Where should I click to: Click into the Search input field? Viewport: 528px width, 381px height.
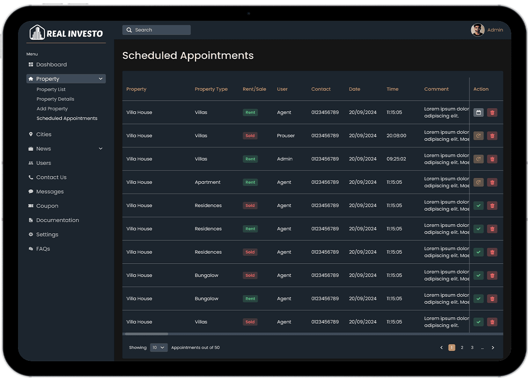tap(157, 30)
